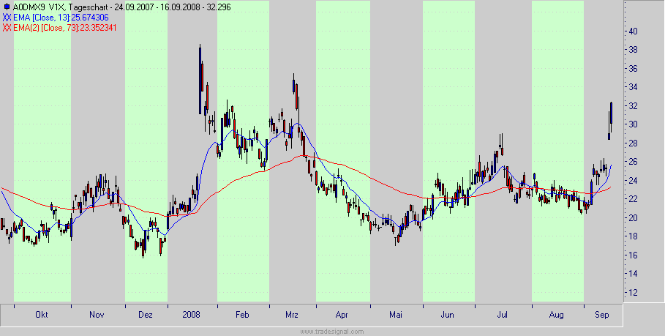Click the red XX icon beside EMA(2)
The image size is (665, 336).
tap(7, 28)
